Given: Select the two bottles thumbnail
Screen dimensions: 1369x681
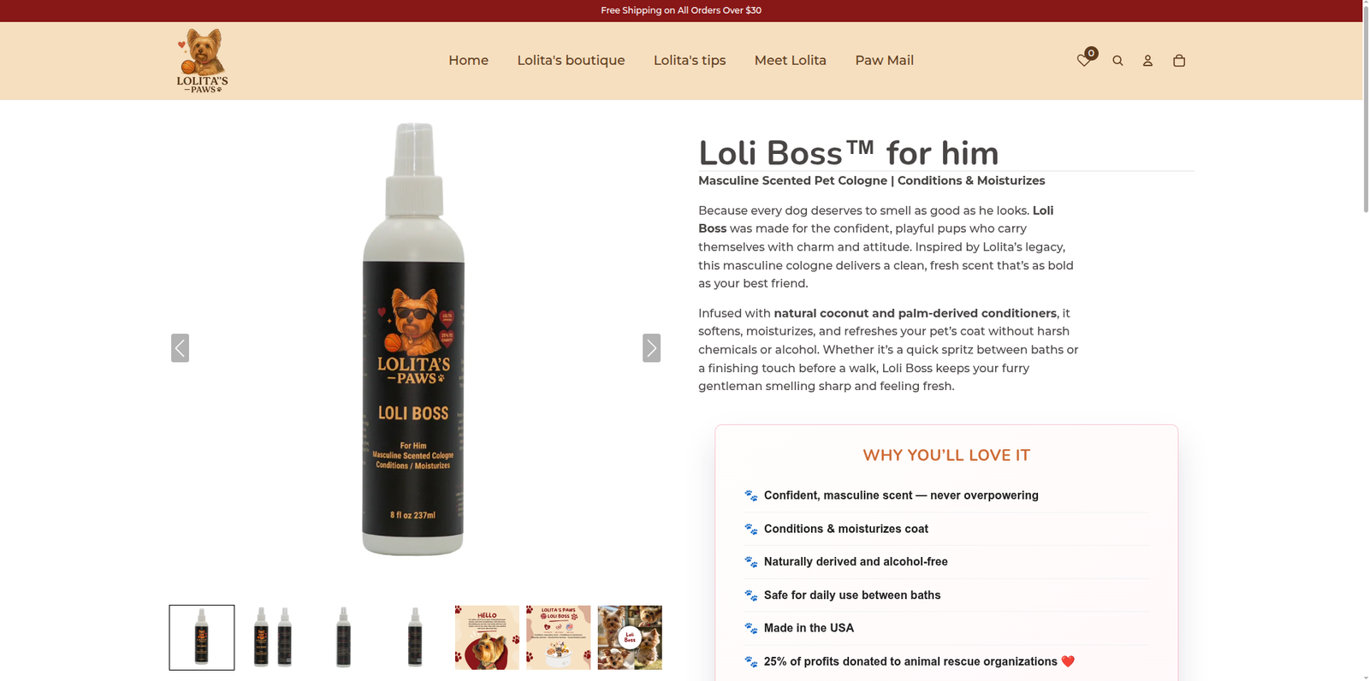Looking at the screenshot, I should pyautogui.click(x=273, y=637).
